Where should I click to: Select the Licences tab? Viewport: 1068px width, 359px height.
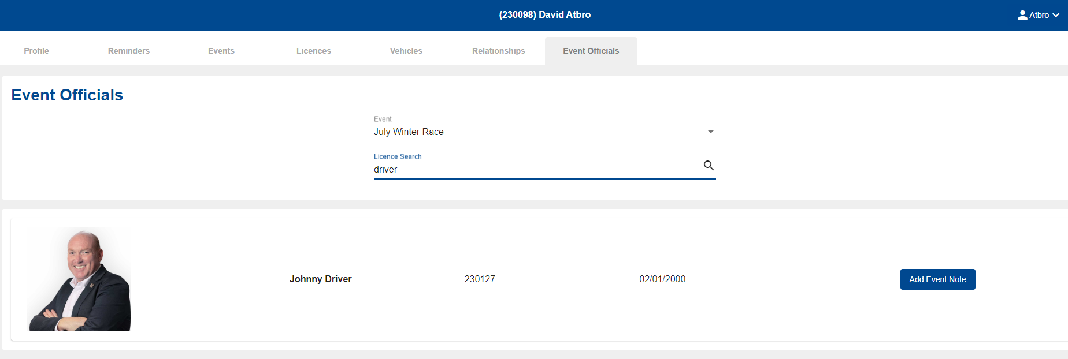(314, 51)
